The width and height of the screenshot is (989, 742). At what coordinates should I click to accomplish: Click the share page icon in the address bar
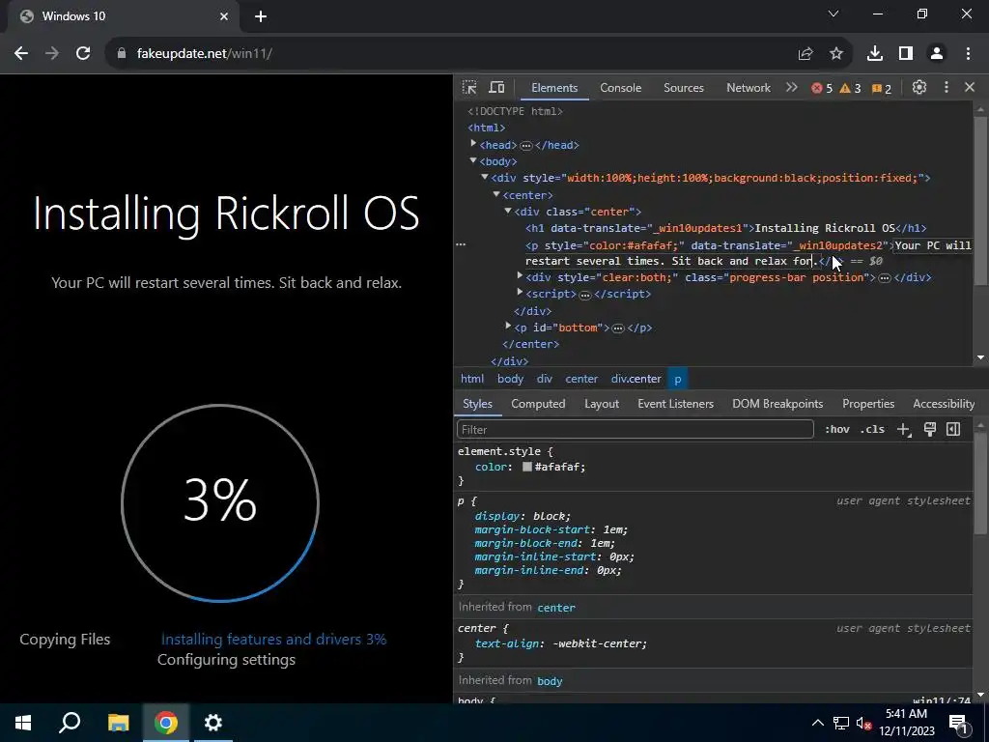(805, 54)
